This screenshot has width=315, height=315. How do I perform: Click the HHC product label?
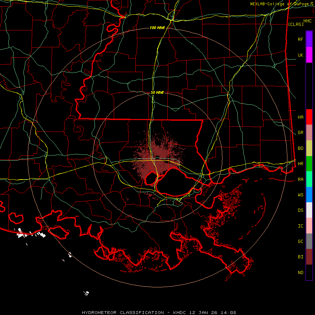(308, 21)
